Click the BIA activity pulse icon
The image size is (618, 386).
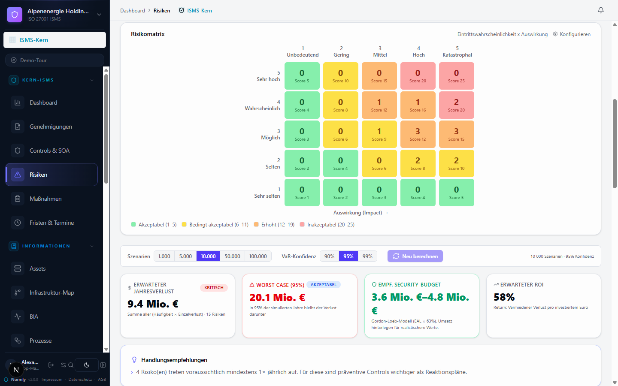[18, 317]
